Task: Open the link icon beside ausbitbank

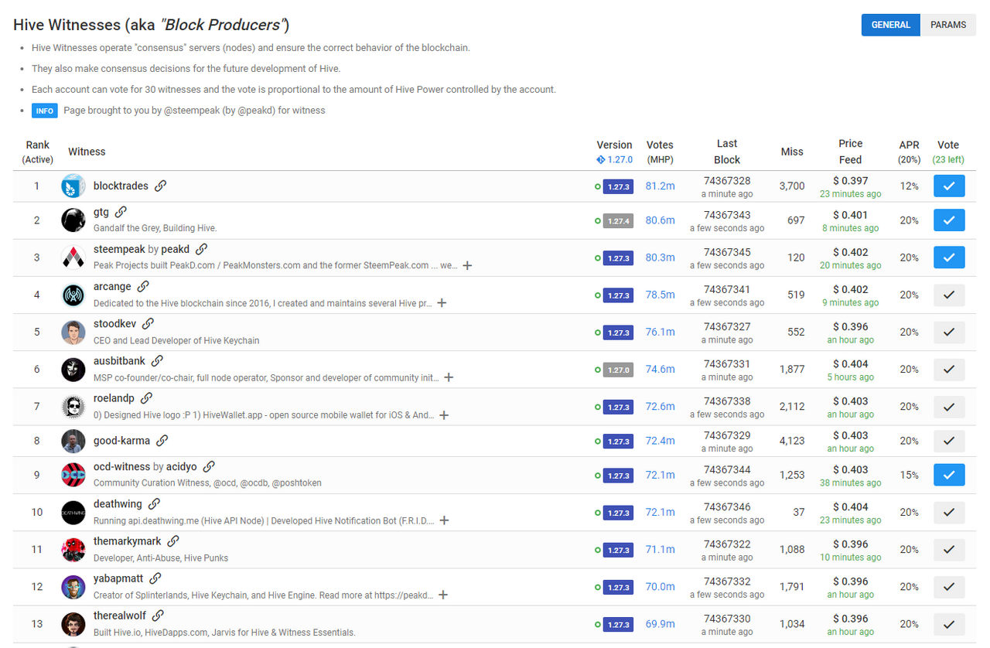Action: click(157, 360)
